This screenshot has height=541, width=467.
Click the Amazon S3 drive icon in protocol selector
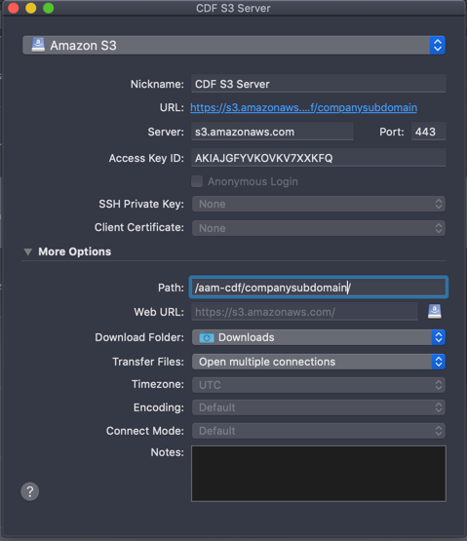(38, 45)
